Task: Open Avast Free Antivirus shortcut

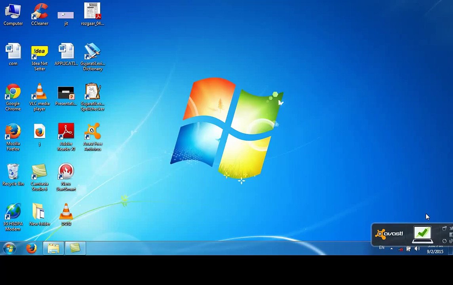Action: coord(93,137)
